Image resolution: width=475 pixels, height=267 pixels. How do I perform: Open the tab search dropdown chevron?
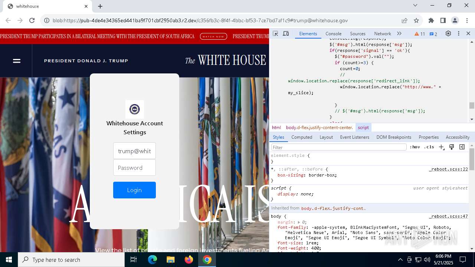point(415,5)
